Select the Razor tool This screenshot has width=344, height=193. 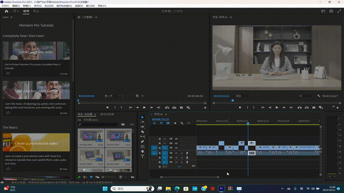pyautogui.click(x=142, y=132)
